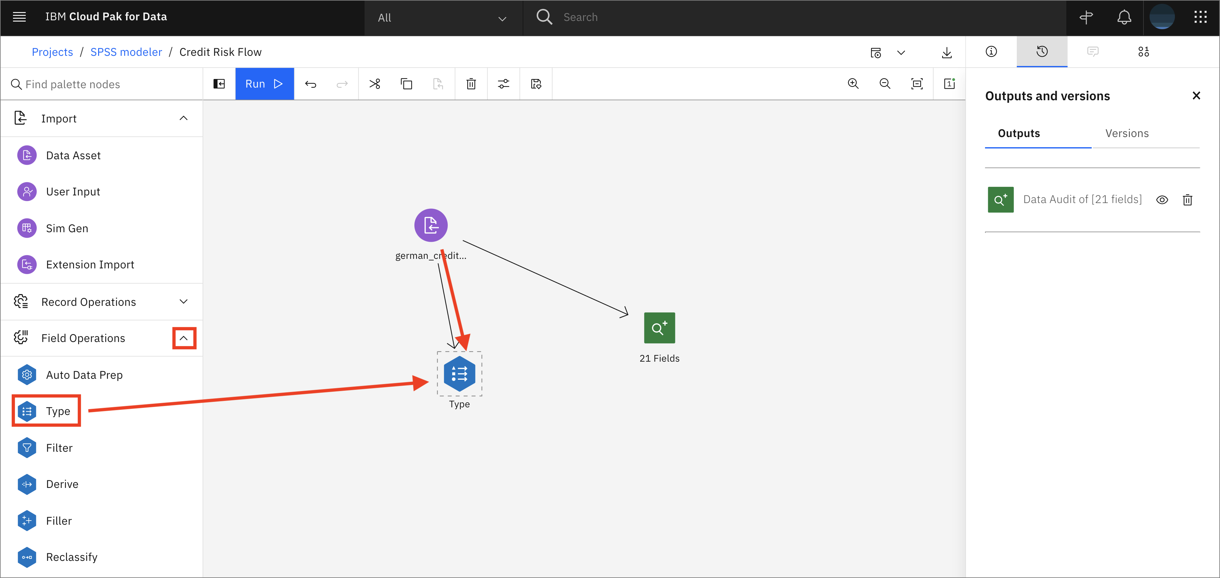Screen dimensions: 1220x578
Task: Open the flow properties sliders icon
Action: coord(503,84)
